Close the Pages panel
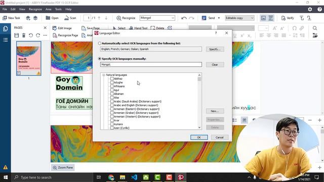The image size is (324, 182). point(45,28)
